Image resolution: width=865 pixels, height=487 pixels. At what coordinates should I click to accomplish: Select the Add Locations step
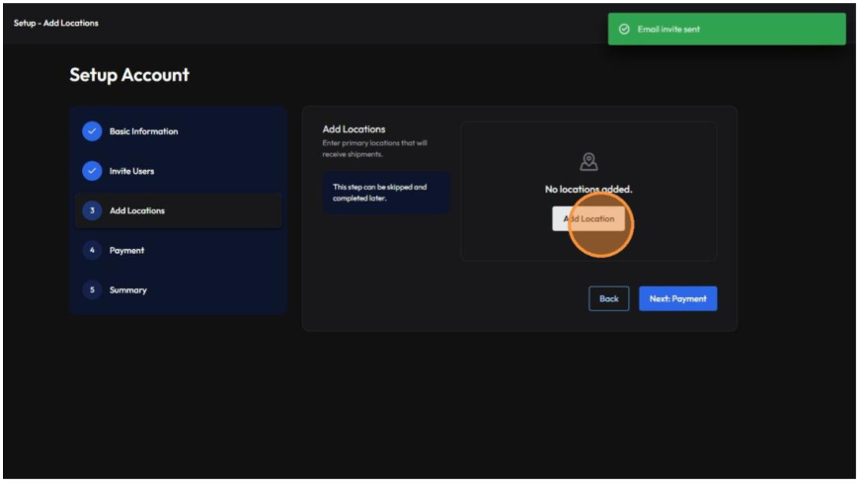(180, 212)
